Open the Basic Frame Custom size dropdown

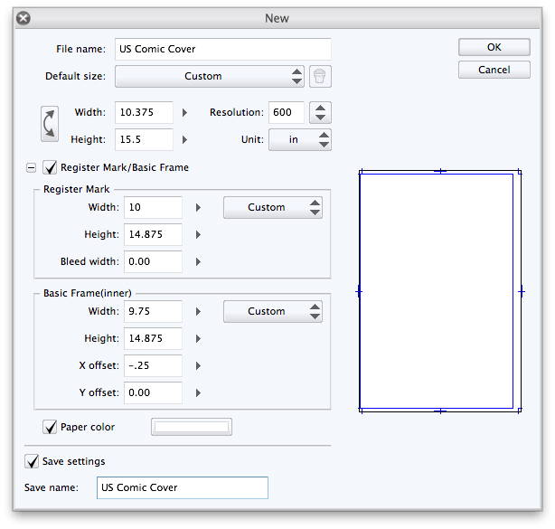(x=273, y=311)
